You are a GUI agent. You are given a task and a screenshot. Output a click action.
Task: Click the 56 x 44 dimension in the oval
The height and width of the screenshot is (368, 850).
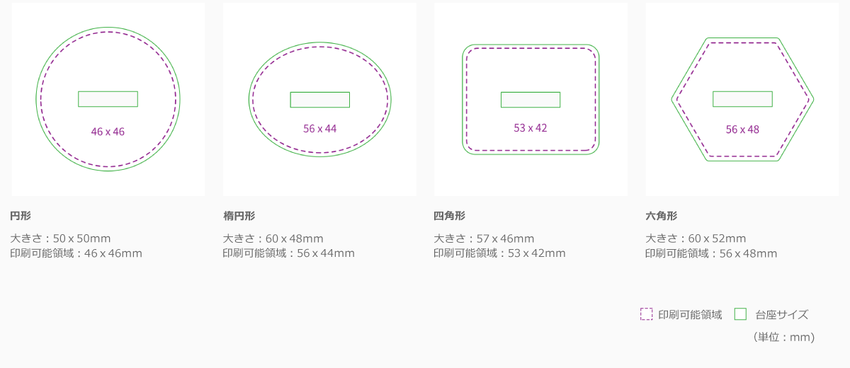(319, 129)
